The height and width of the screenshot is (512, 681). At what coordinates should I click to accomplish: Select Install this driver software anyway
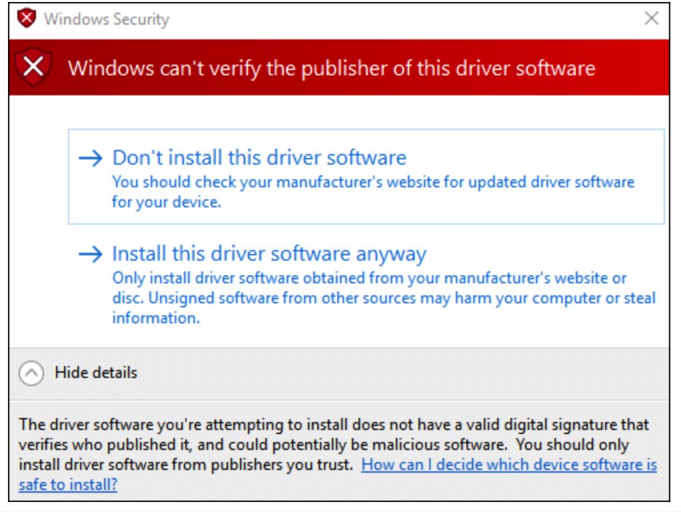click(366, 285)
